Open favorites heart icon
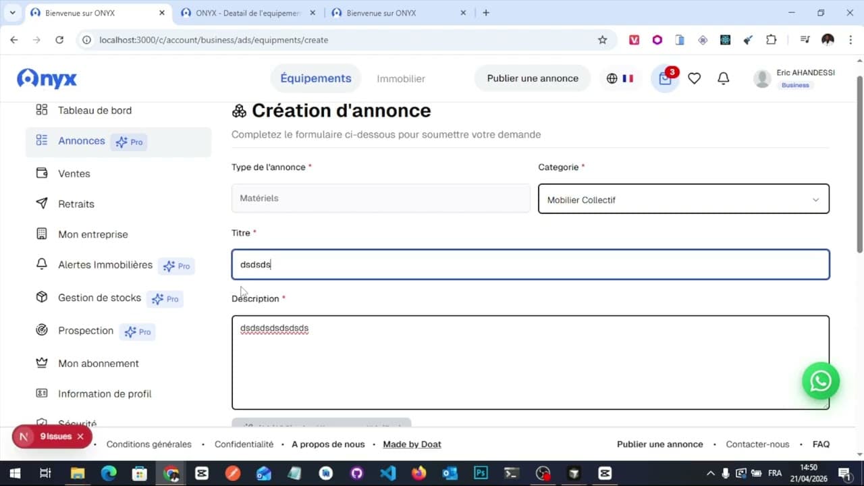 pyautogui.click(x=694, y=78)
